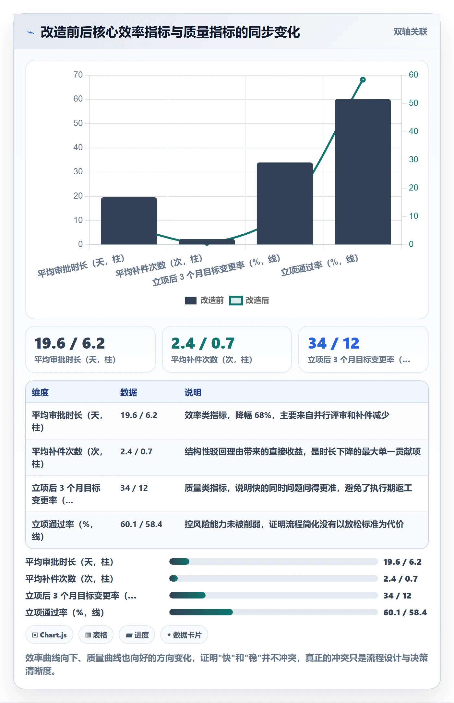Select the 2.4 / 0.7 data card
This screenshot has width=454, height=703.
coord(227,349)
